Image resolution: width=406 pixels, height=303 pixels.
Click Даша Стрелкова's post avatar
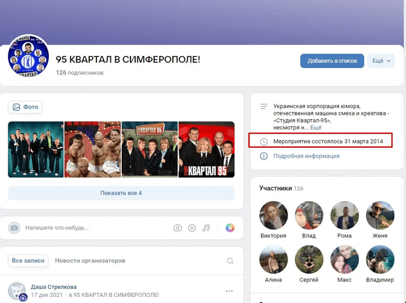coord(17,291)
